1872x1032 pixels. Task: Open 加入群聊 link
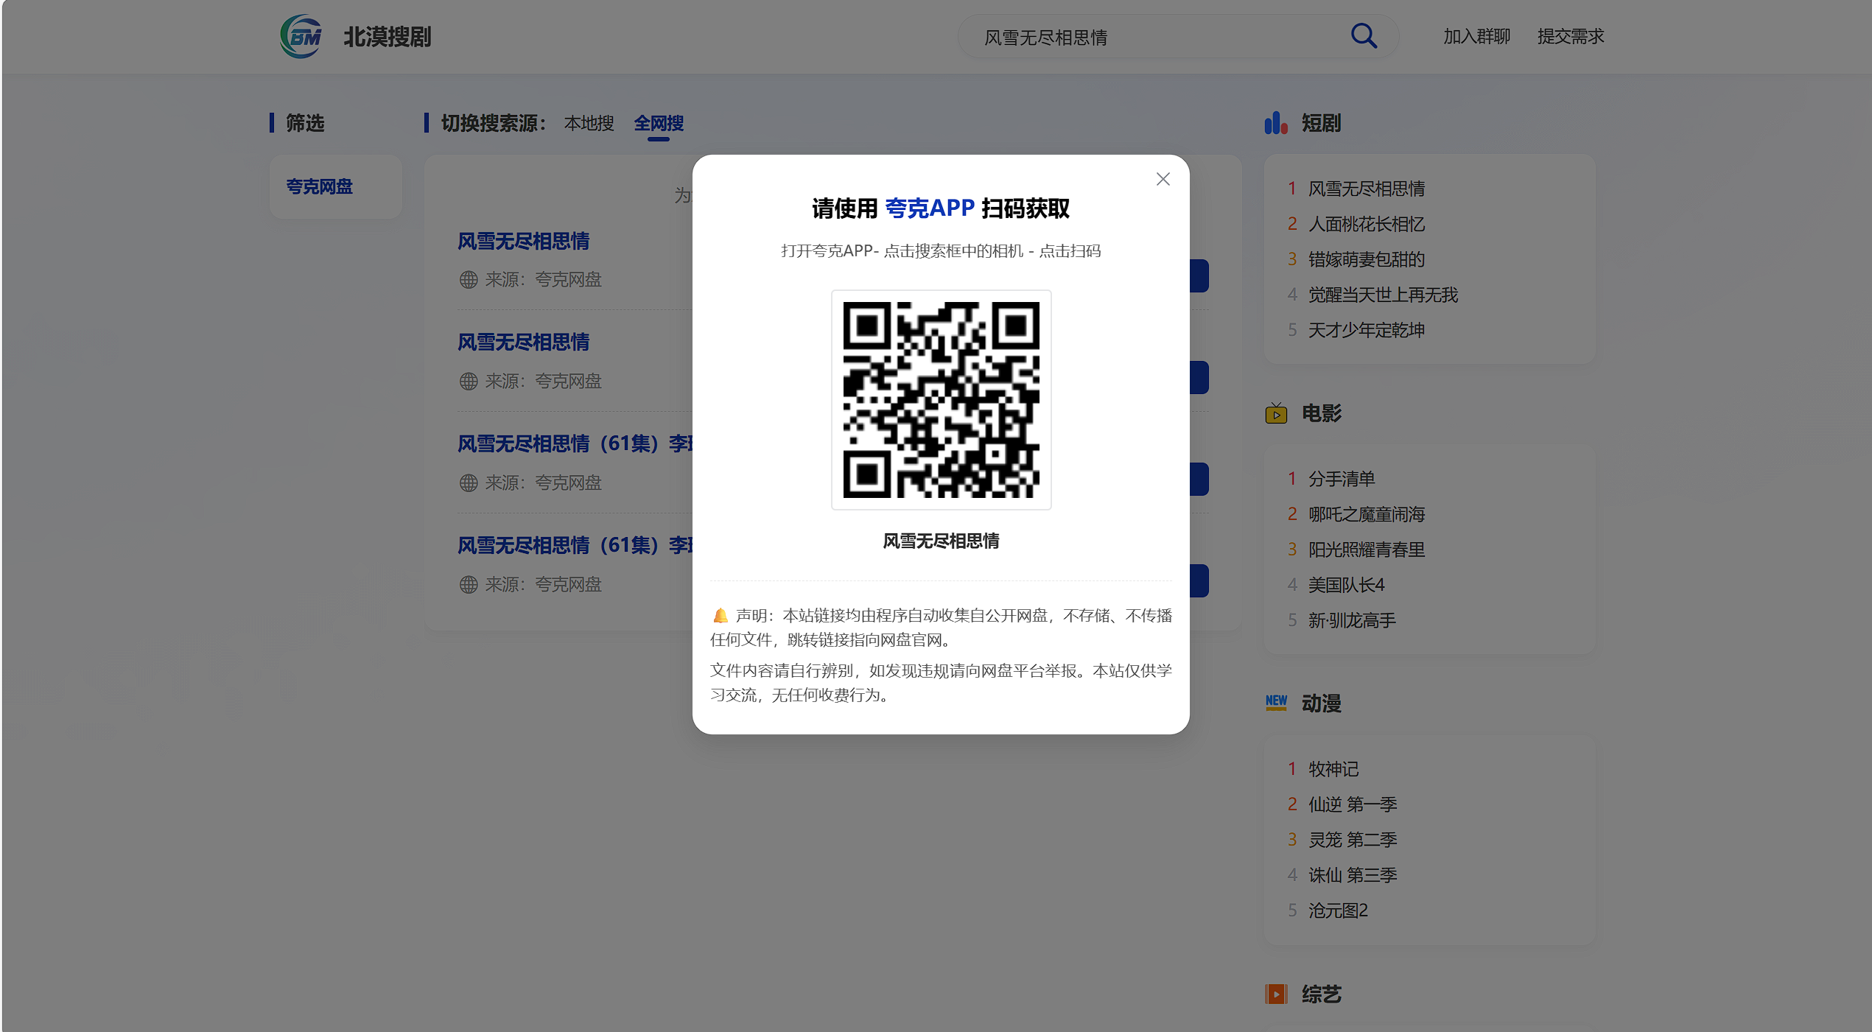click(x=1476, y=36)
